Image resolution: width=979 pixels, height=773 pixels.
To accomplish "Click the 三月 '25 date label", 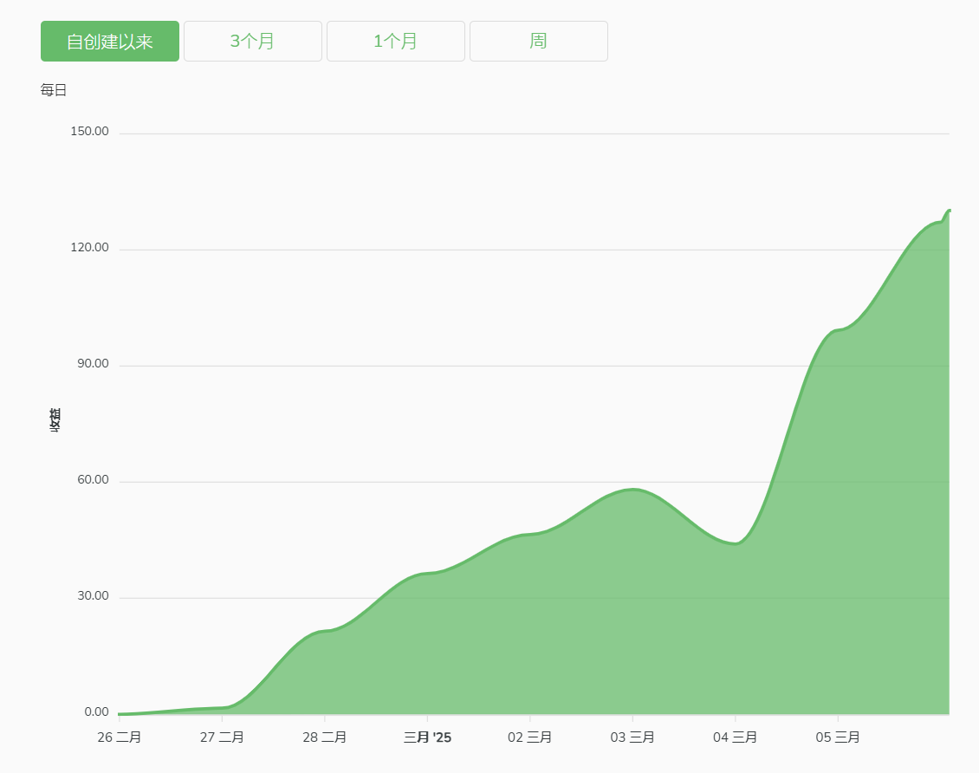I will (427, 737).
